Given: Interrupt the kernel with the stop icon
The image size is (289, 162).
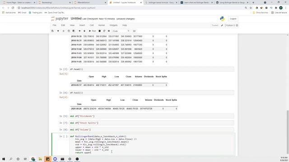Looking at the screenshot, I should tap(99, 31).
